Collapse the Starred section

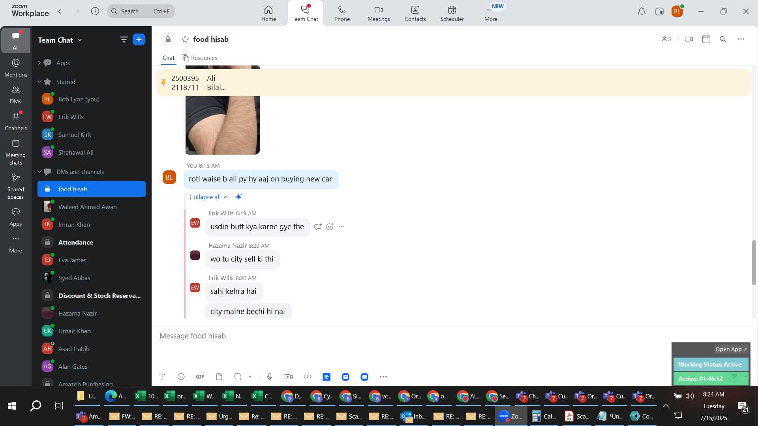(x=39, y=82)
